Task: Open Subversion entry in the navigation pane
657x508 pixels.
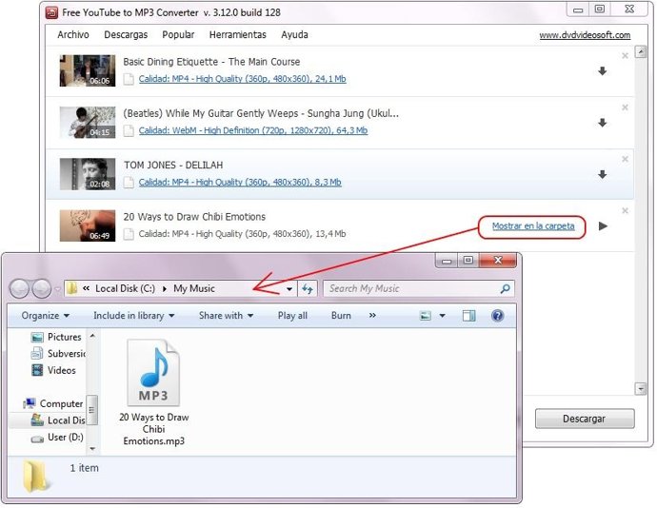Action: [x=58, y=354]
